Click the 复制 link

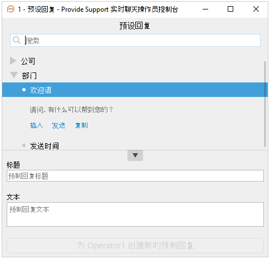[81, 125]
